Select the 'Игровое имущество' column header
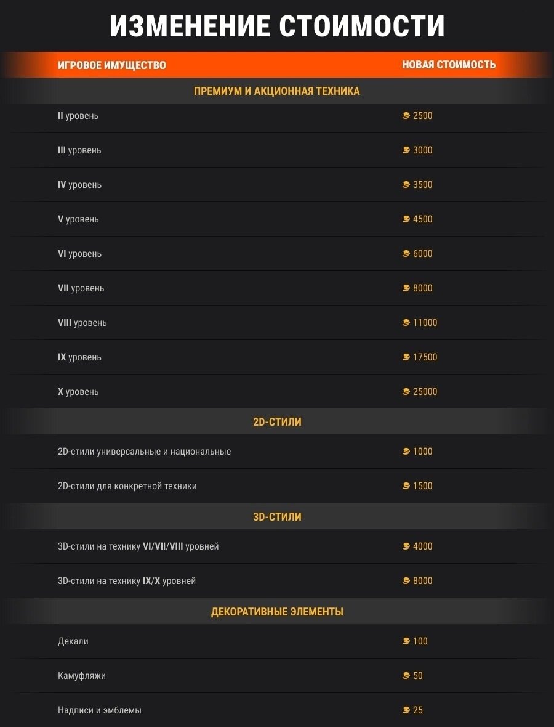The height and width of the screenshot is (727, 554). (x=111, y=65)
